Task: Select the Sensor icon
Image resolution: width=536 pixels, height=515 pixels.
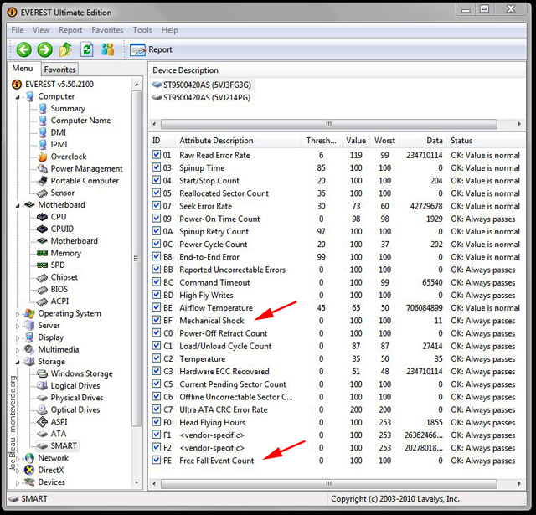Action: (43, 193)
